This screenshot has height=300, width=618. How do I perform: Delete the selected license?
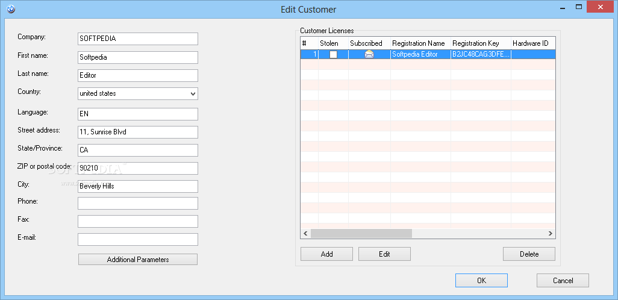click(x=529, y=254)
